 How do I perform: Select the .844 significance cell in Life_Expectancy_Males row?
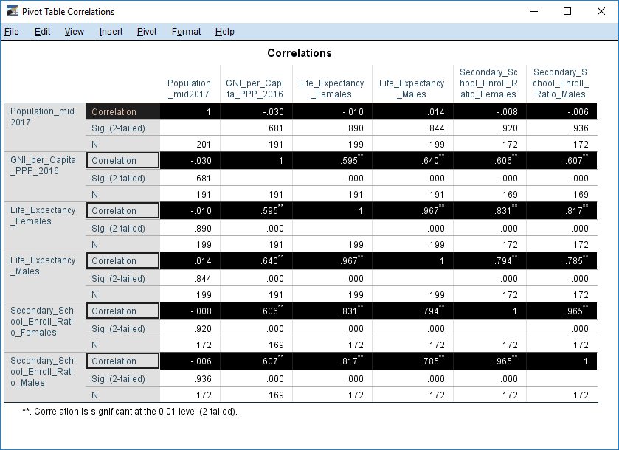190,278
